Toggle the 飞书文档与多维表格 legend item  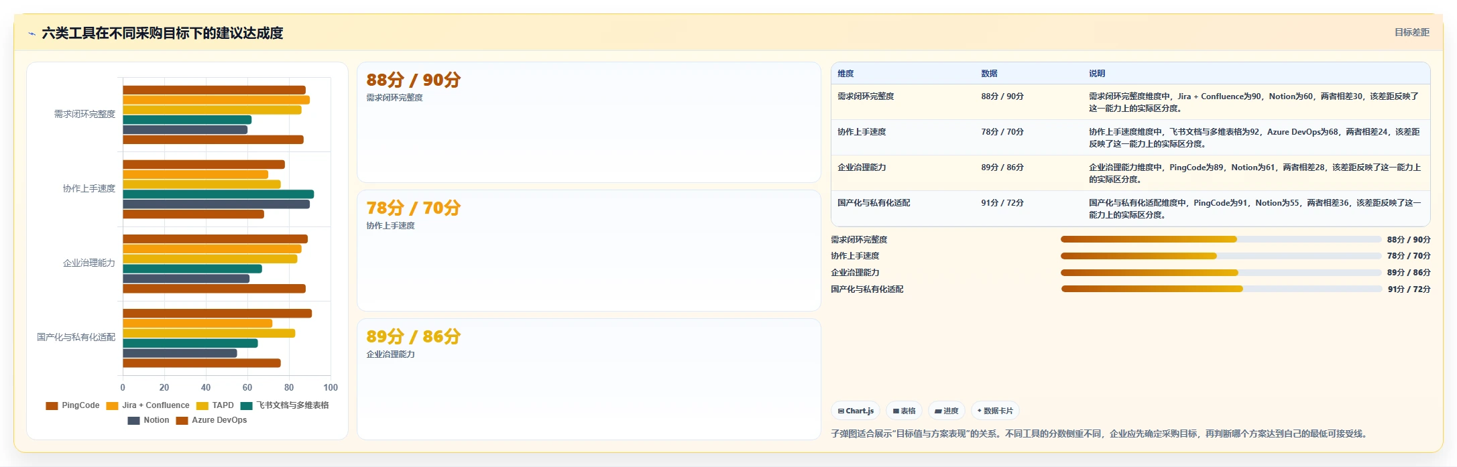(284, 405)
